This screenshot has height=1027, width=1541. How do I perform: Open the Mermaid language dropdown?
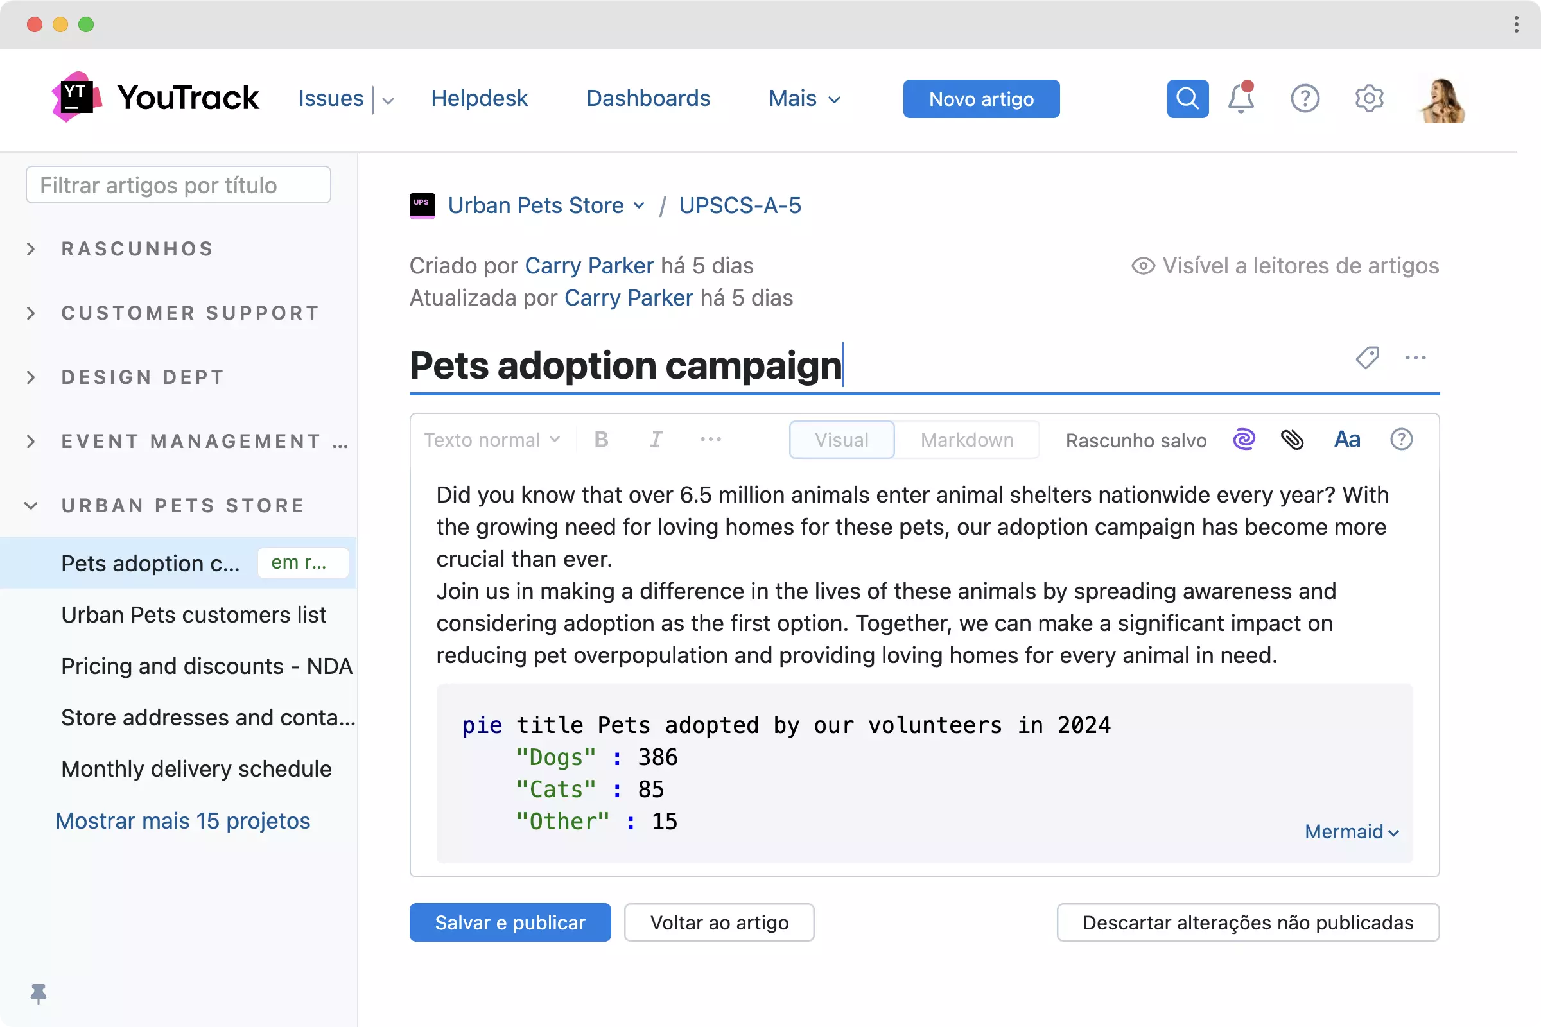click(1351, 832)
